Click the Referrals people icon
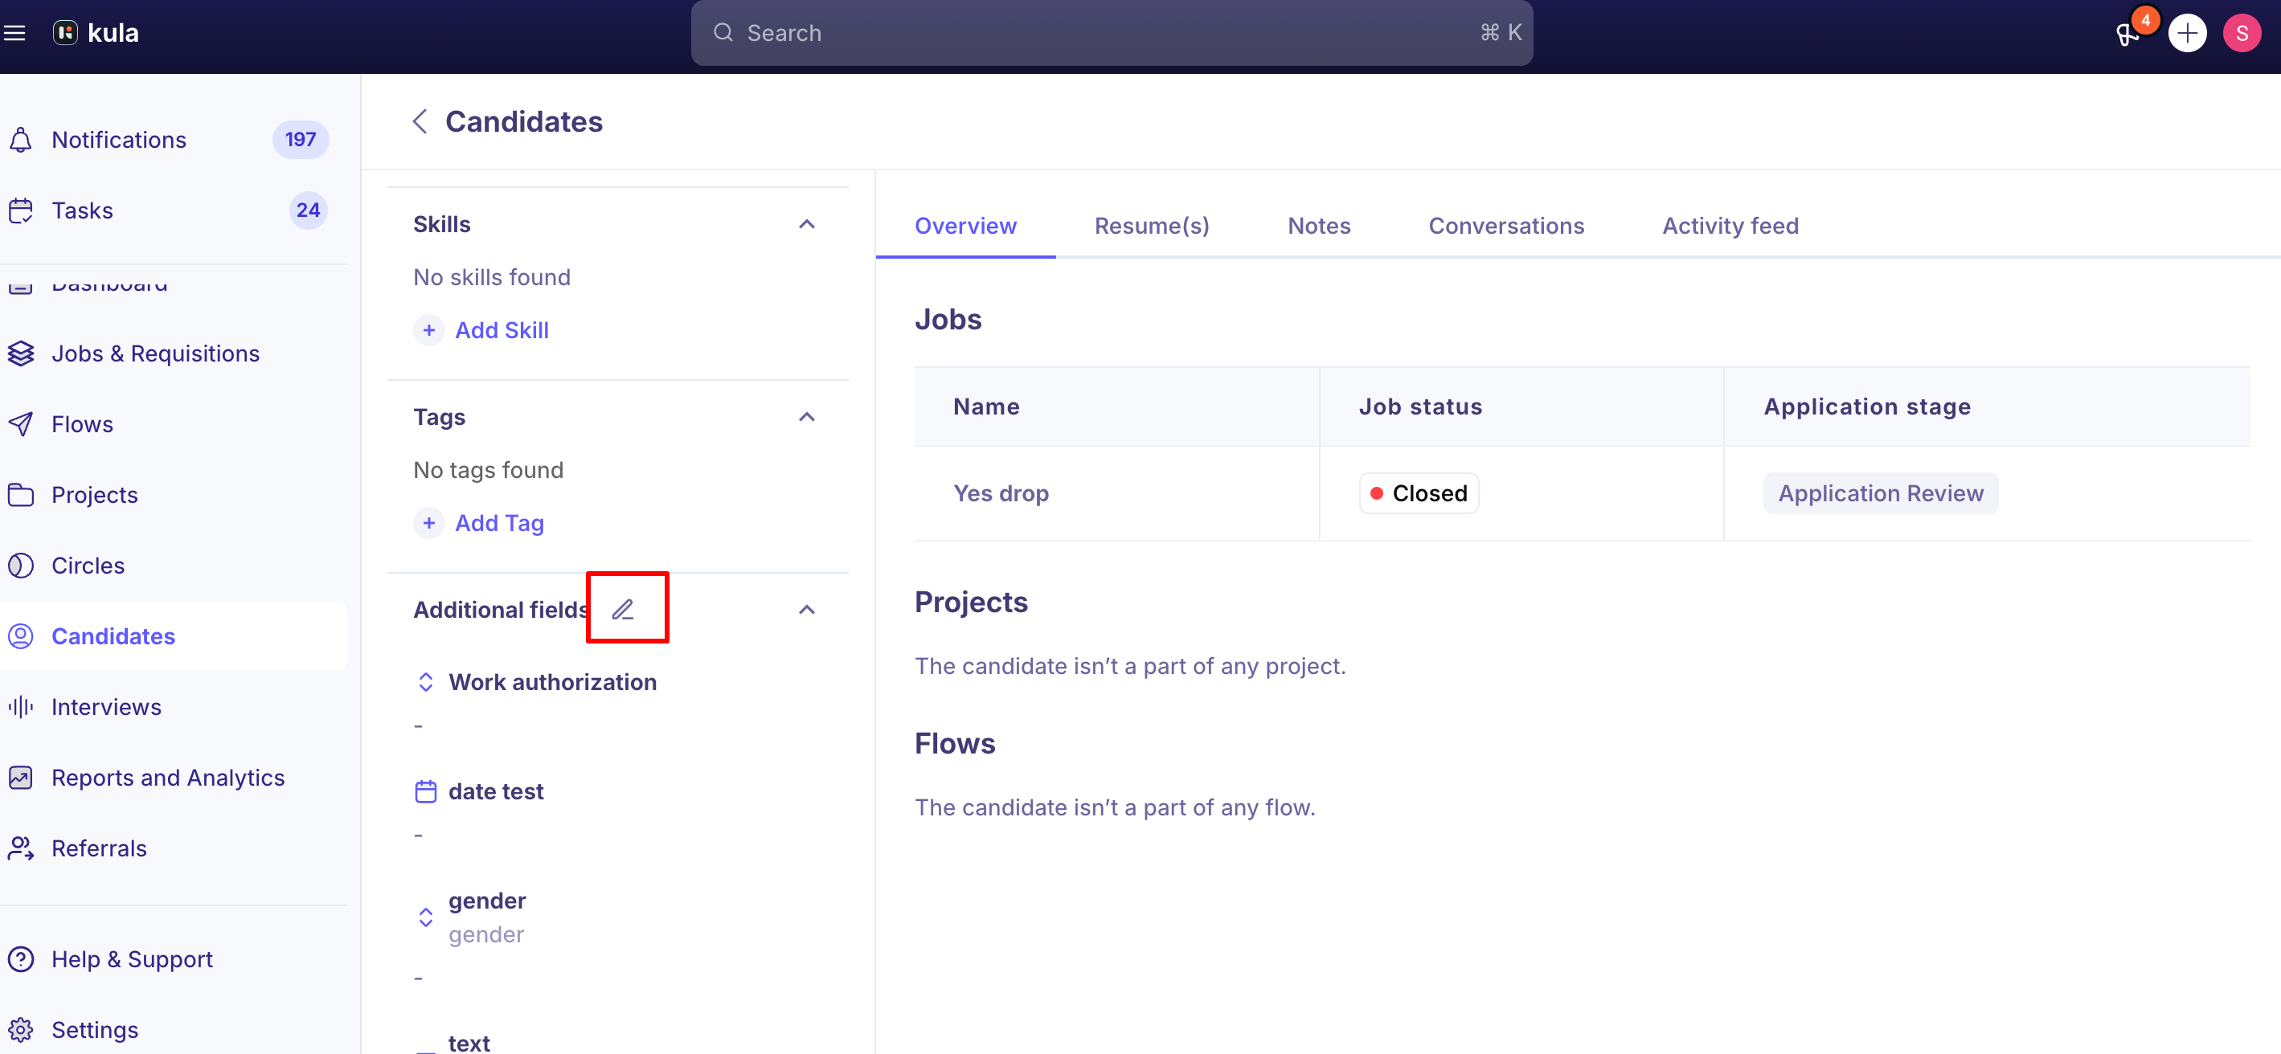The image size is (2281, 1054). point(20,848)
